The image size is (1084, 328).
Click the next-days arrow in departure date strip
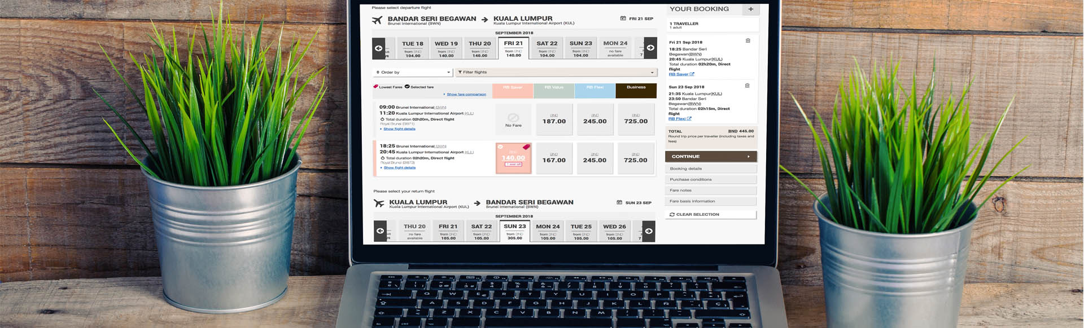point(650,48)
